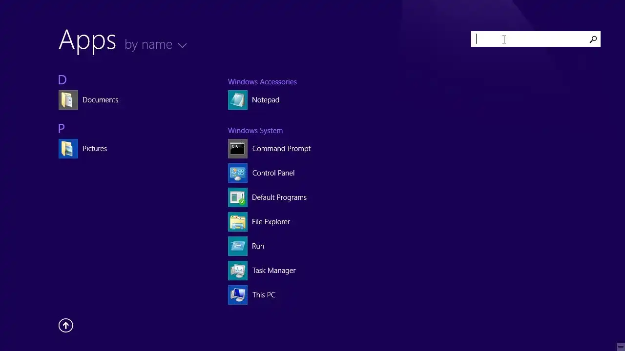Click the letter 'D' group header
This screenshot has height=351, width=625.
62,80
